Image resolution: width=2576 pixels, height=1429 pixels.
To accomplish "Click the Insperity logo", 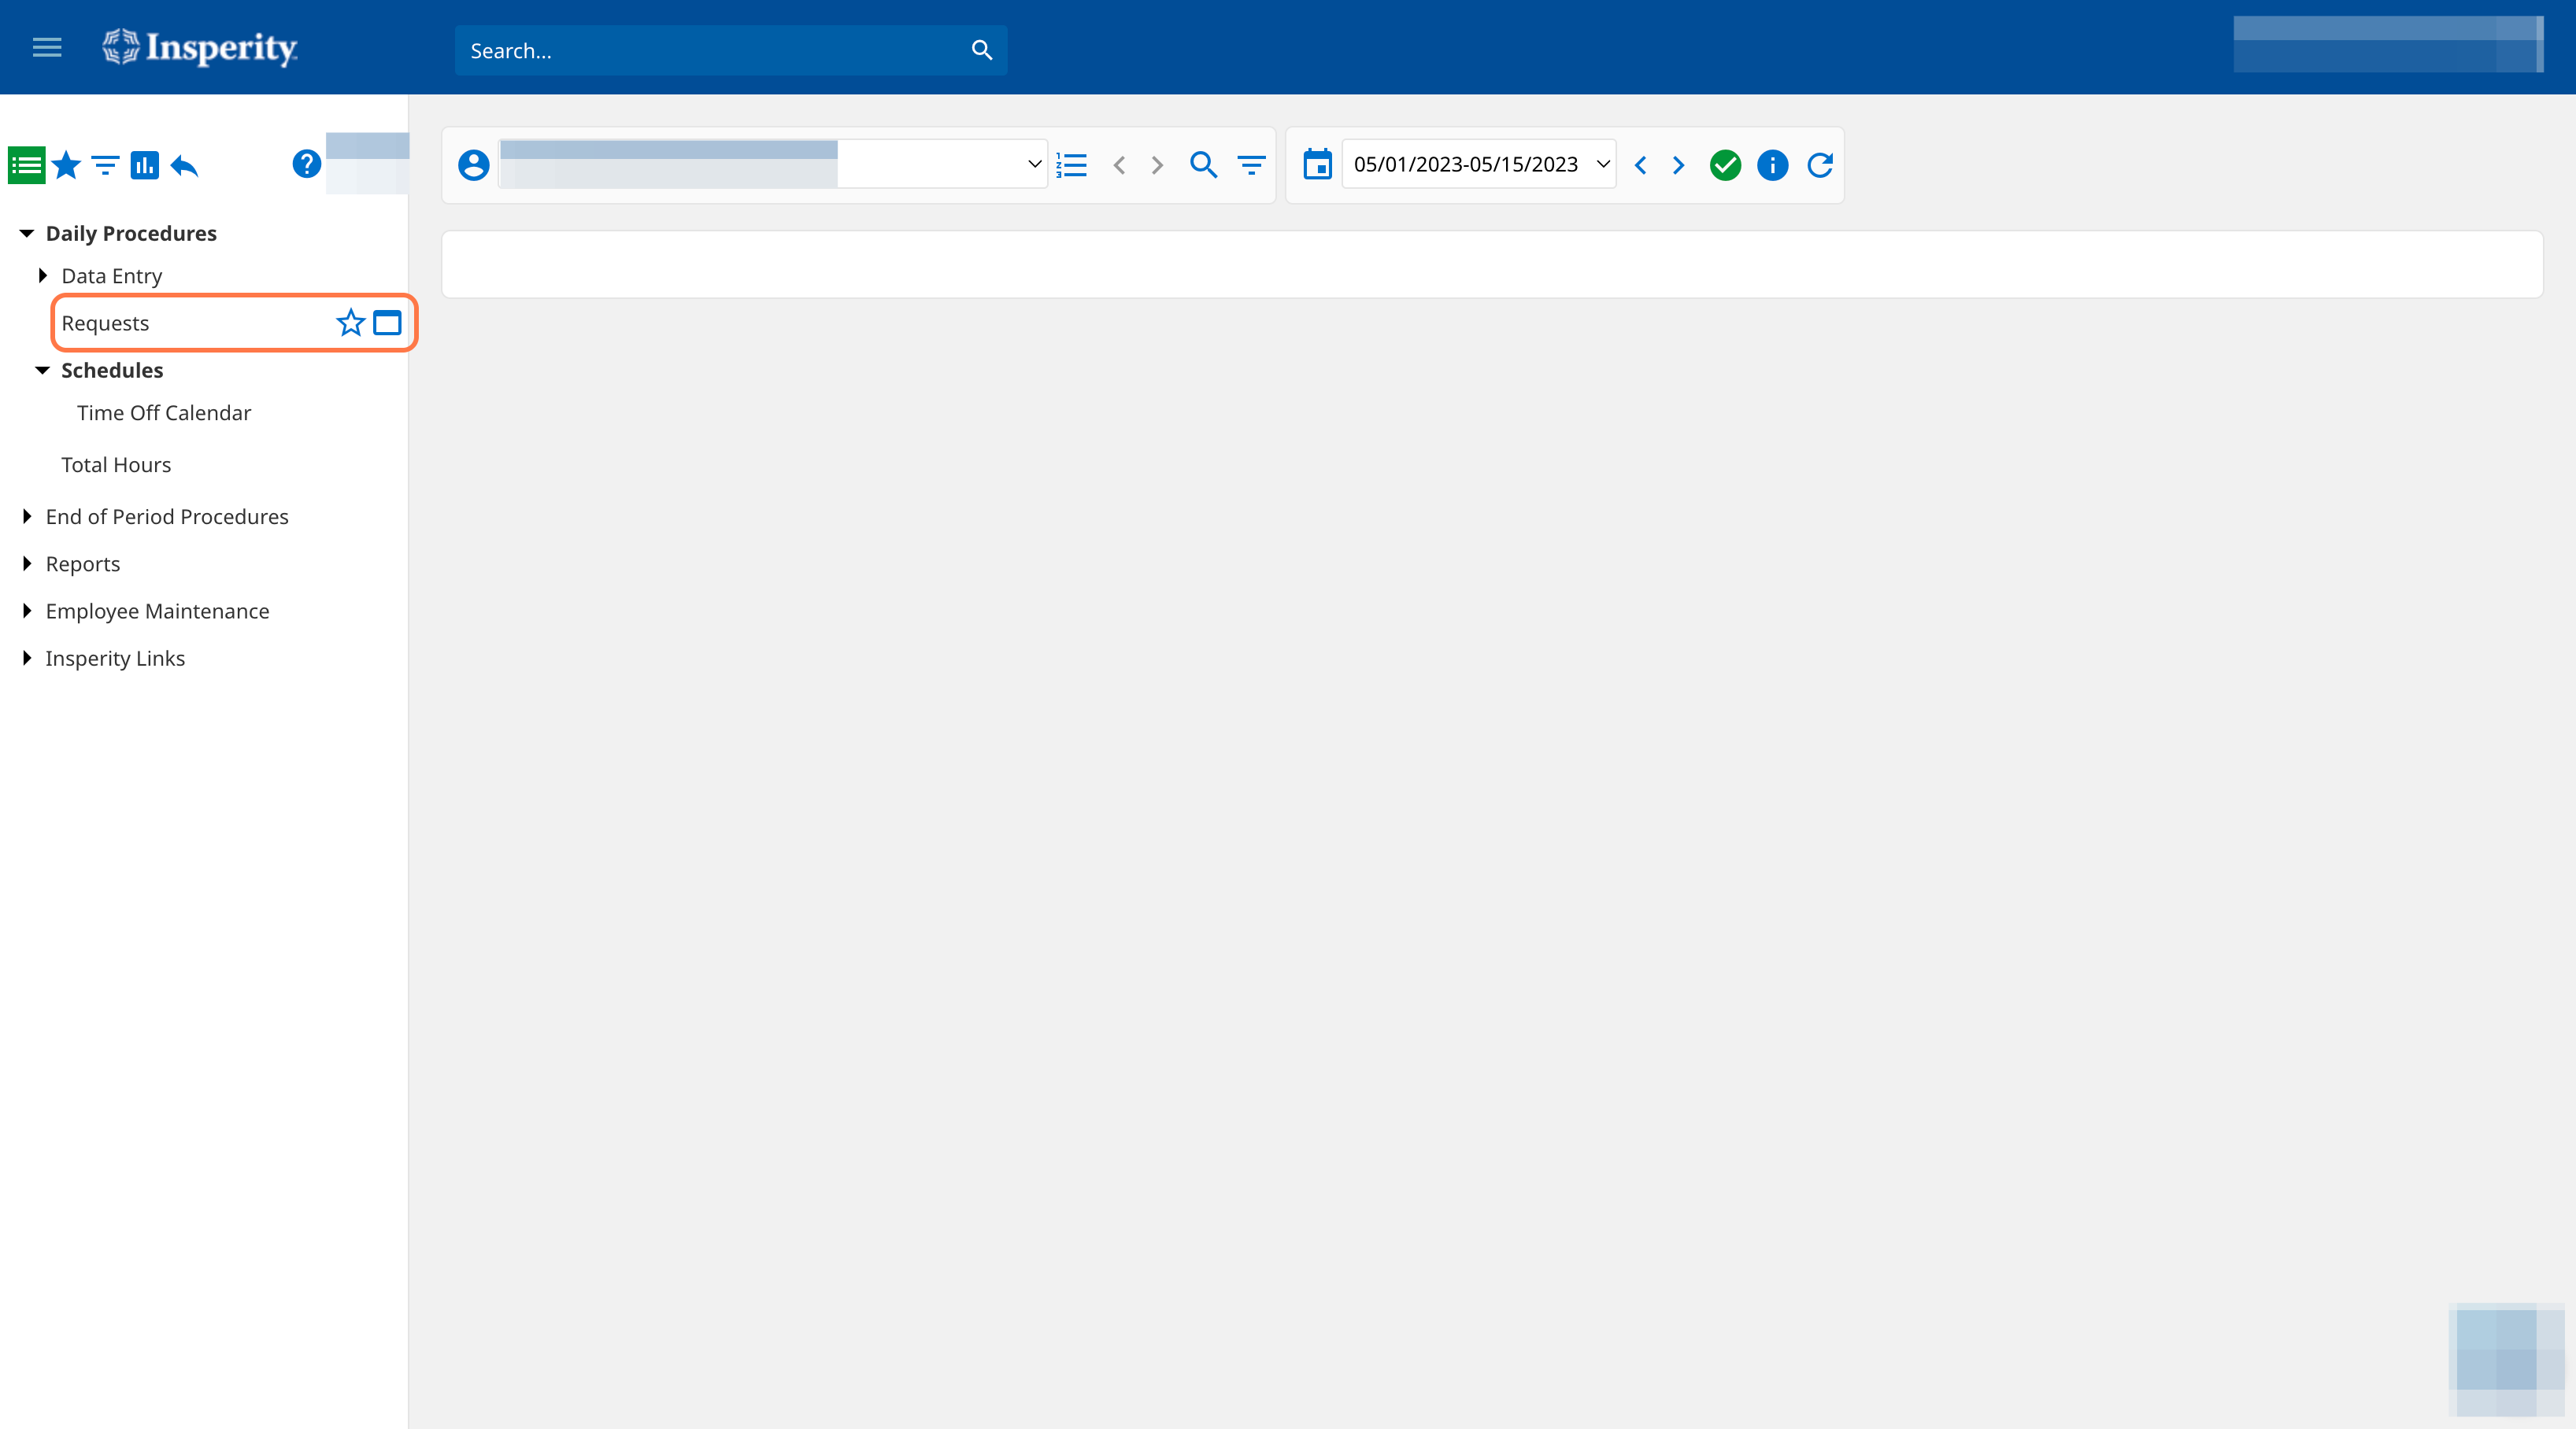I will point(200,47).
